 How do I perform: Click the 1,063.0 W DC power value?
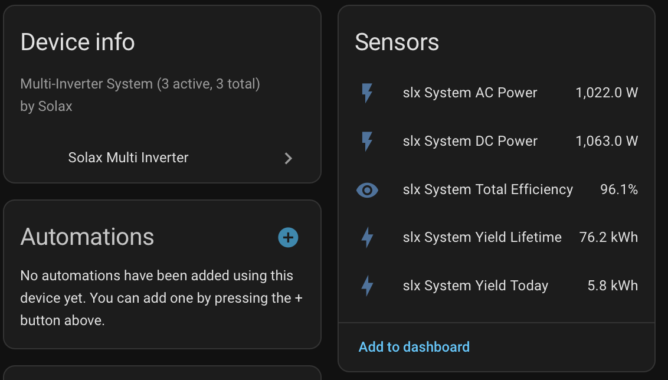click(607, 142)
